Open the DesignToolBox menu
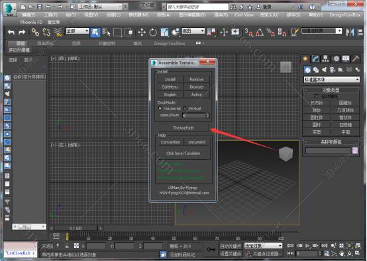 coord(344,15)
